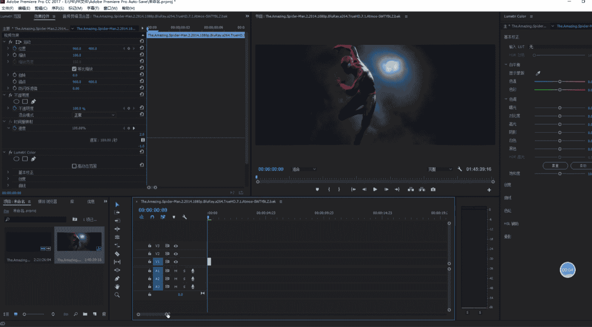Click the white balance eyedropper
The image size is (592, 327).
coord(538,73)
